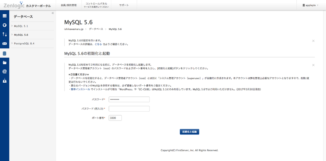Follow the こちら details link
Image resolution: width=326 pixels, height=161 pixels.
(x=98, y=44)
